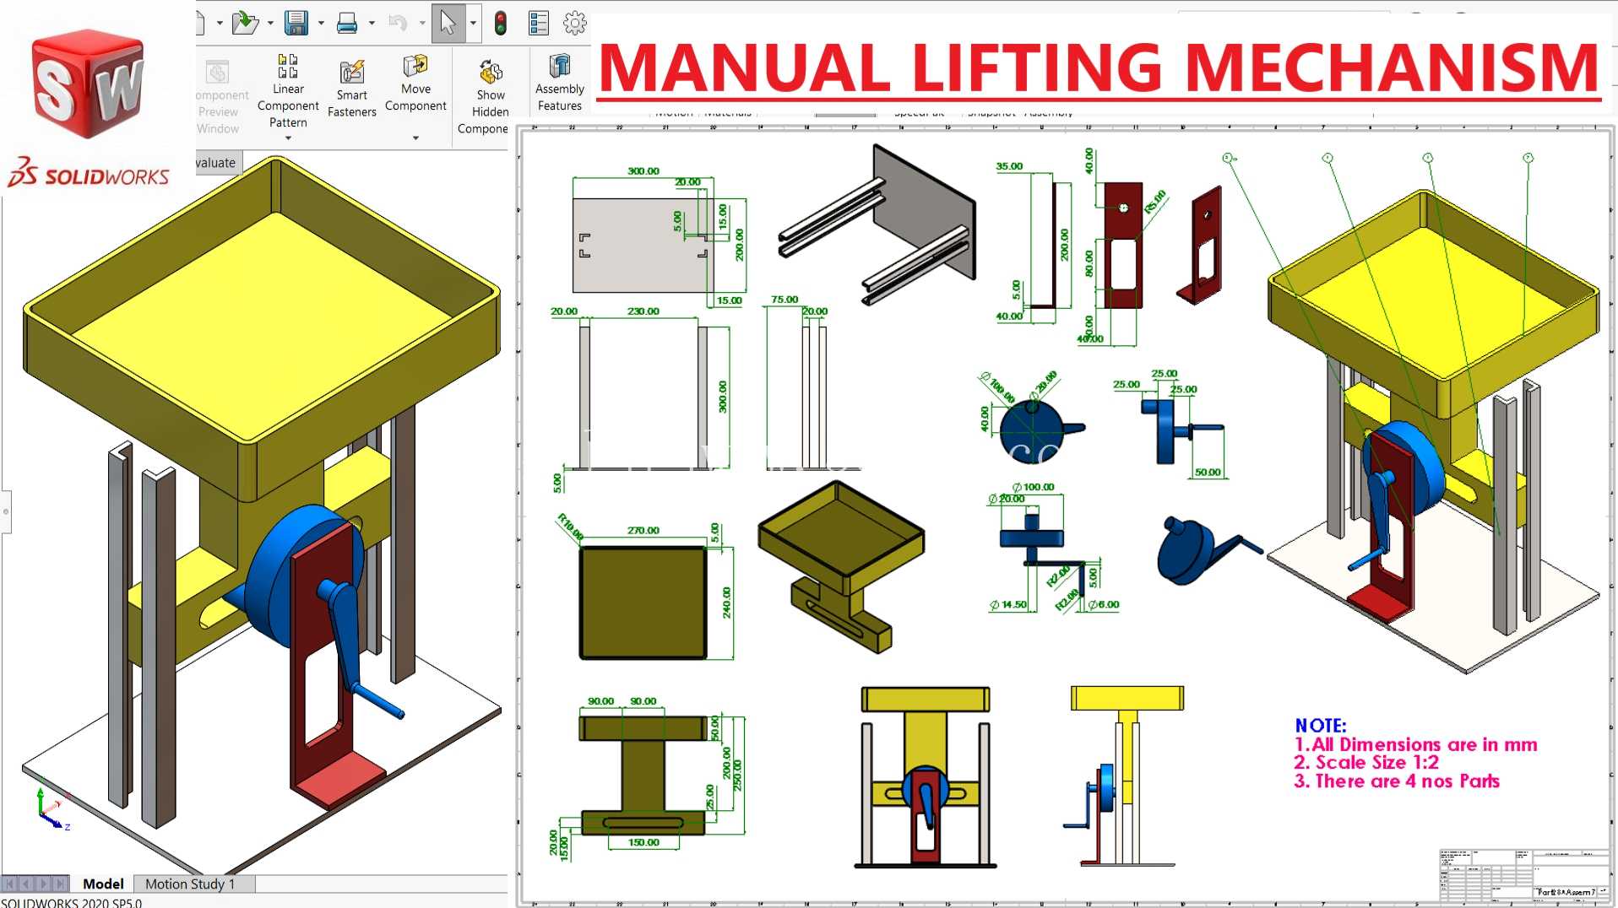Click the Assembly Features icon

[x=560, y=66]
